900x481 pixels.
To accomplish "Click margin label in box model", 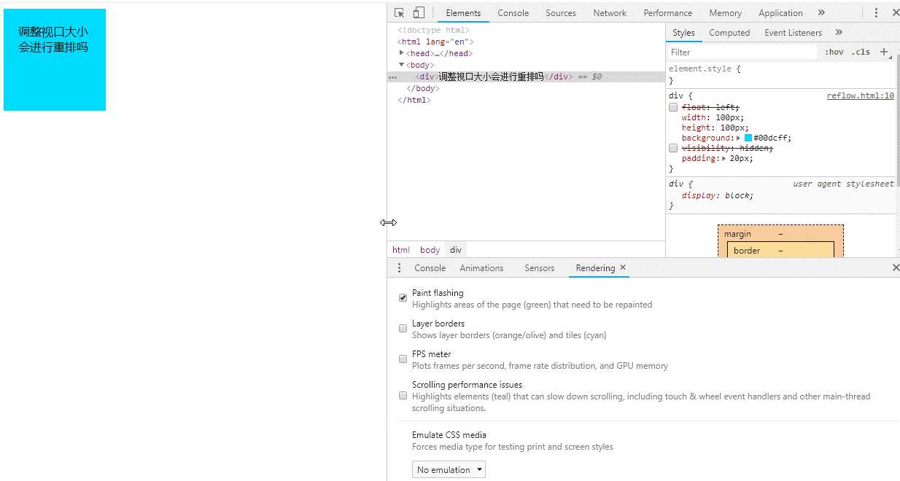I will click(x=737, y=234).
